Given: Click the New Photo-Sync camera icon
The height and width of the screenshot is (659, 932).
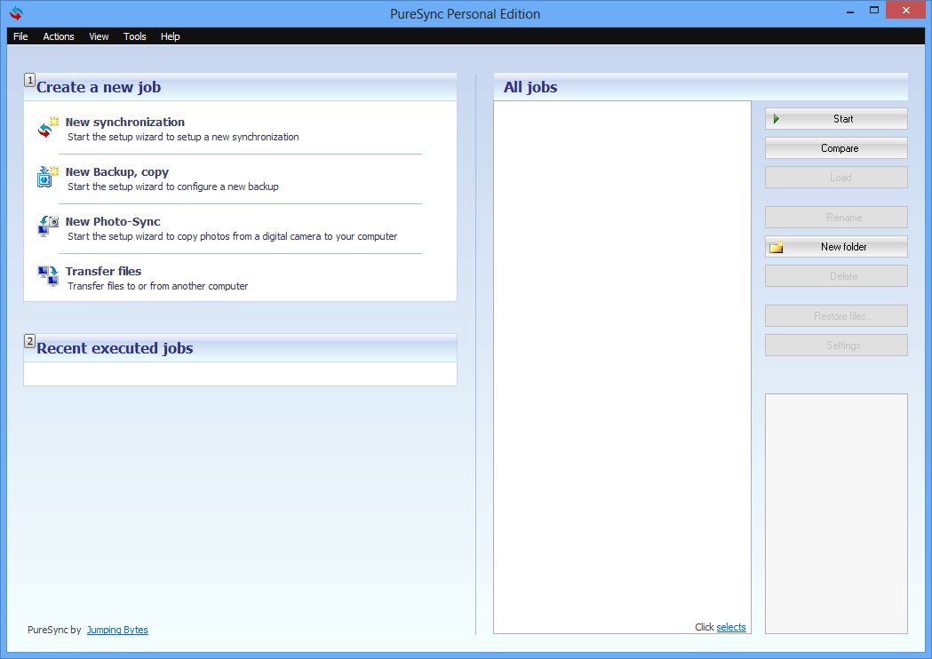Looking at the screenshot, I should click(48, 226).
